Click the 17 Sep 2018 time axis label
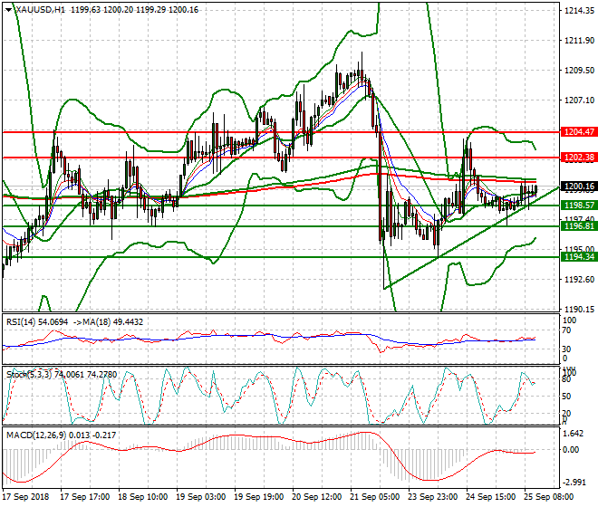 (26, 497)
